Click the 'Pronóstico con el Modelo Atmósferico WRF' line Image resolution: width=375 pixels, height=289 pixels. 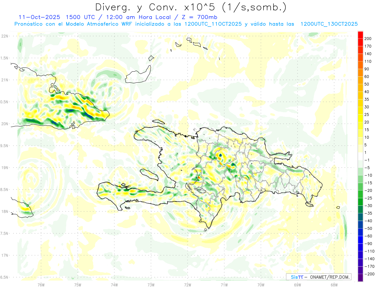[73, 24]
